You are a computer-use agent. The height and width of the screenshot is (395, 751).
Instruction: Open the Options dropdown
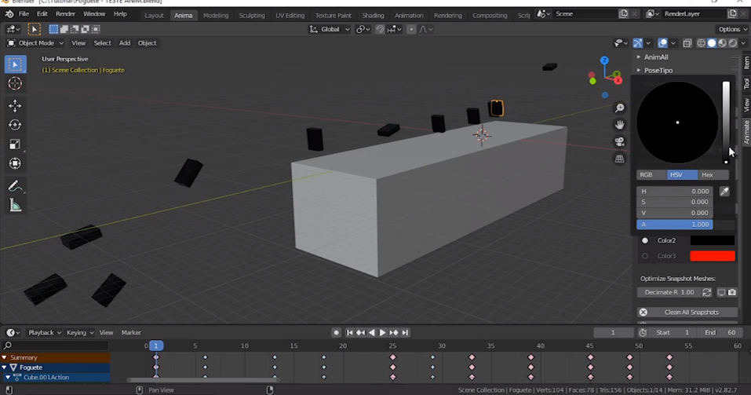tap(733, 29)
